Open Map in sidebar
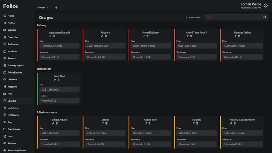Viewport: 272px width, 153px height. pyautogui.click(x=17, y=94)
